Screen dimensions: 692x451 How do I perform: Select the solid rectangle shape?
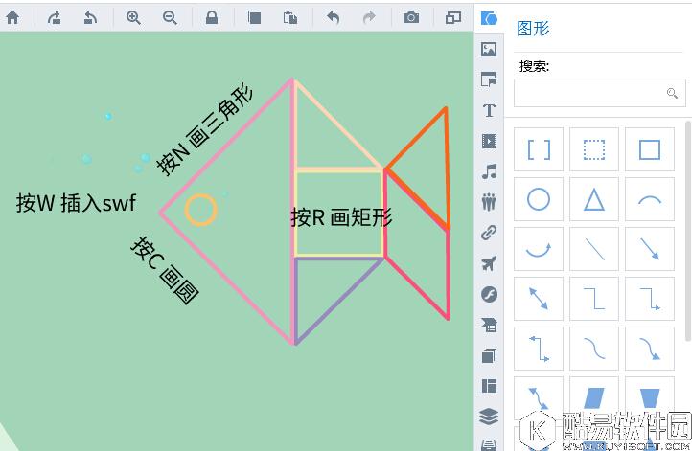650,149
